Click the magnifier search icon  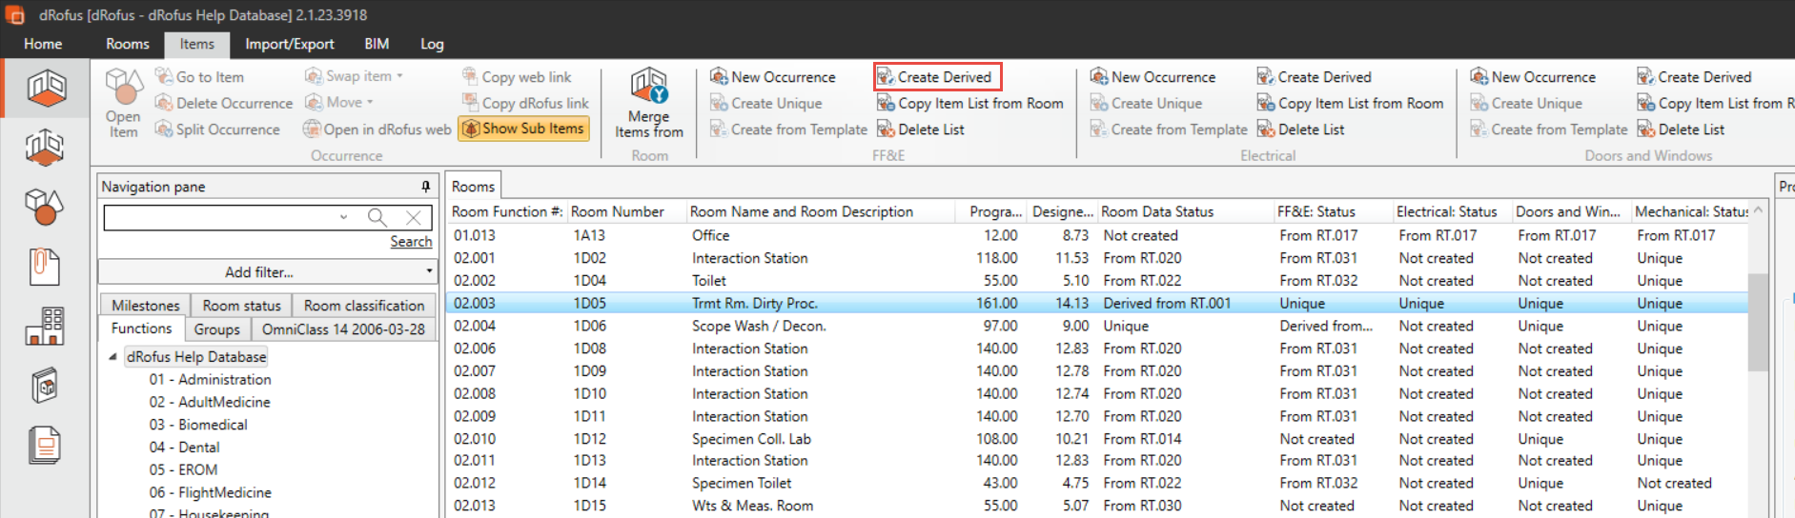pyautogui.click(x=377, y=218)
